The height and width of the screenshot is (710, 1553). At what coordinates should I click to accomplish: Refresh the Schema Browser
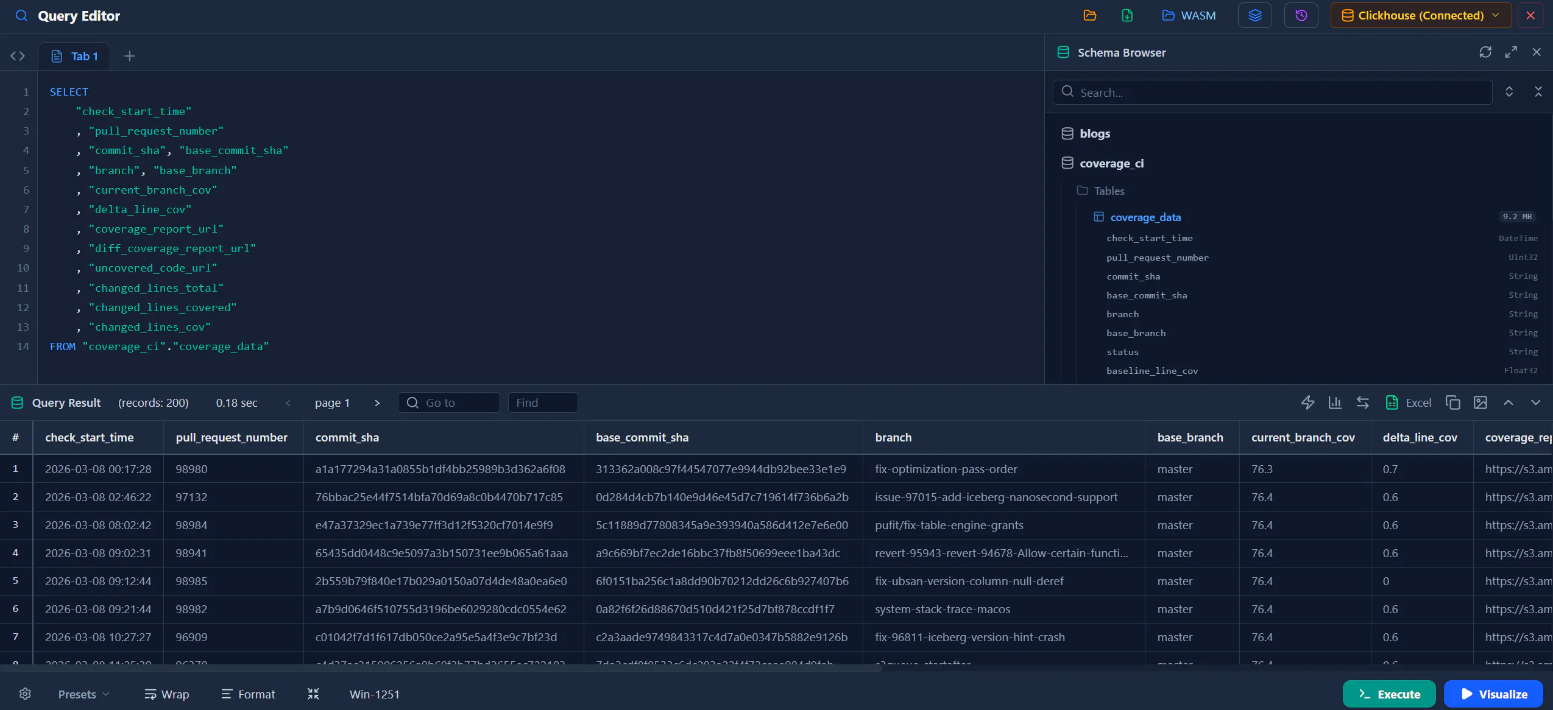1485,52
